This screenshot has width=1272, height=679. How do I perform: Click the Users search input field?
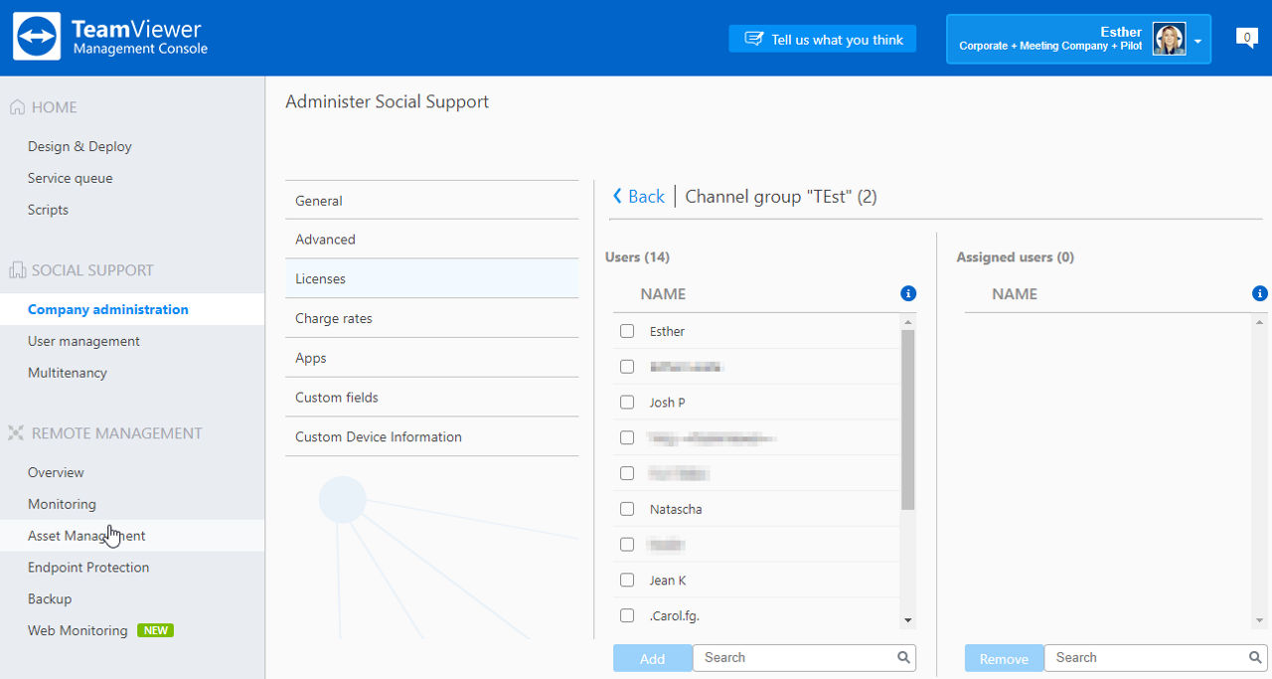(804, 657)
